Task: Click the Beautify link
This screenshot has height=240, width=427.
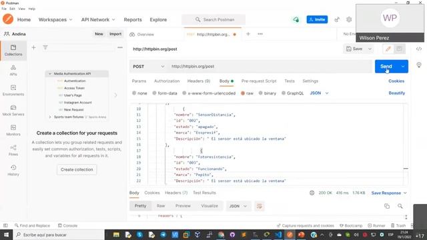Action: 396,93
